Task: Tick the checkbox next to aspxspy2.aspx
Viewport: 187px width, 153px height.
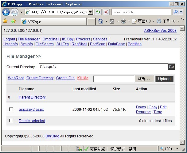Action: tap(11, 109)
